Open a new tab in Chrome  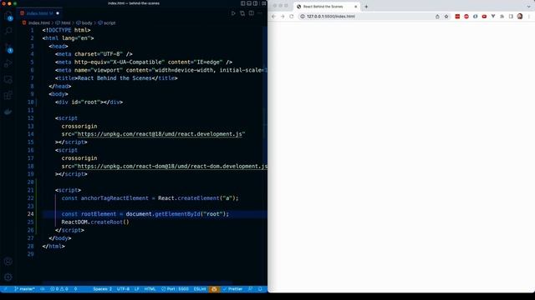coord(366,7)
